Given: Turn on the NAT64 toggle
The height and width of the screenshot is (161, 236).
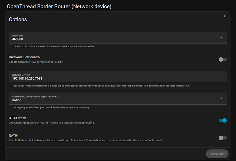Looking at the screenshot, I should click(x=222, y=138).
